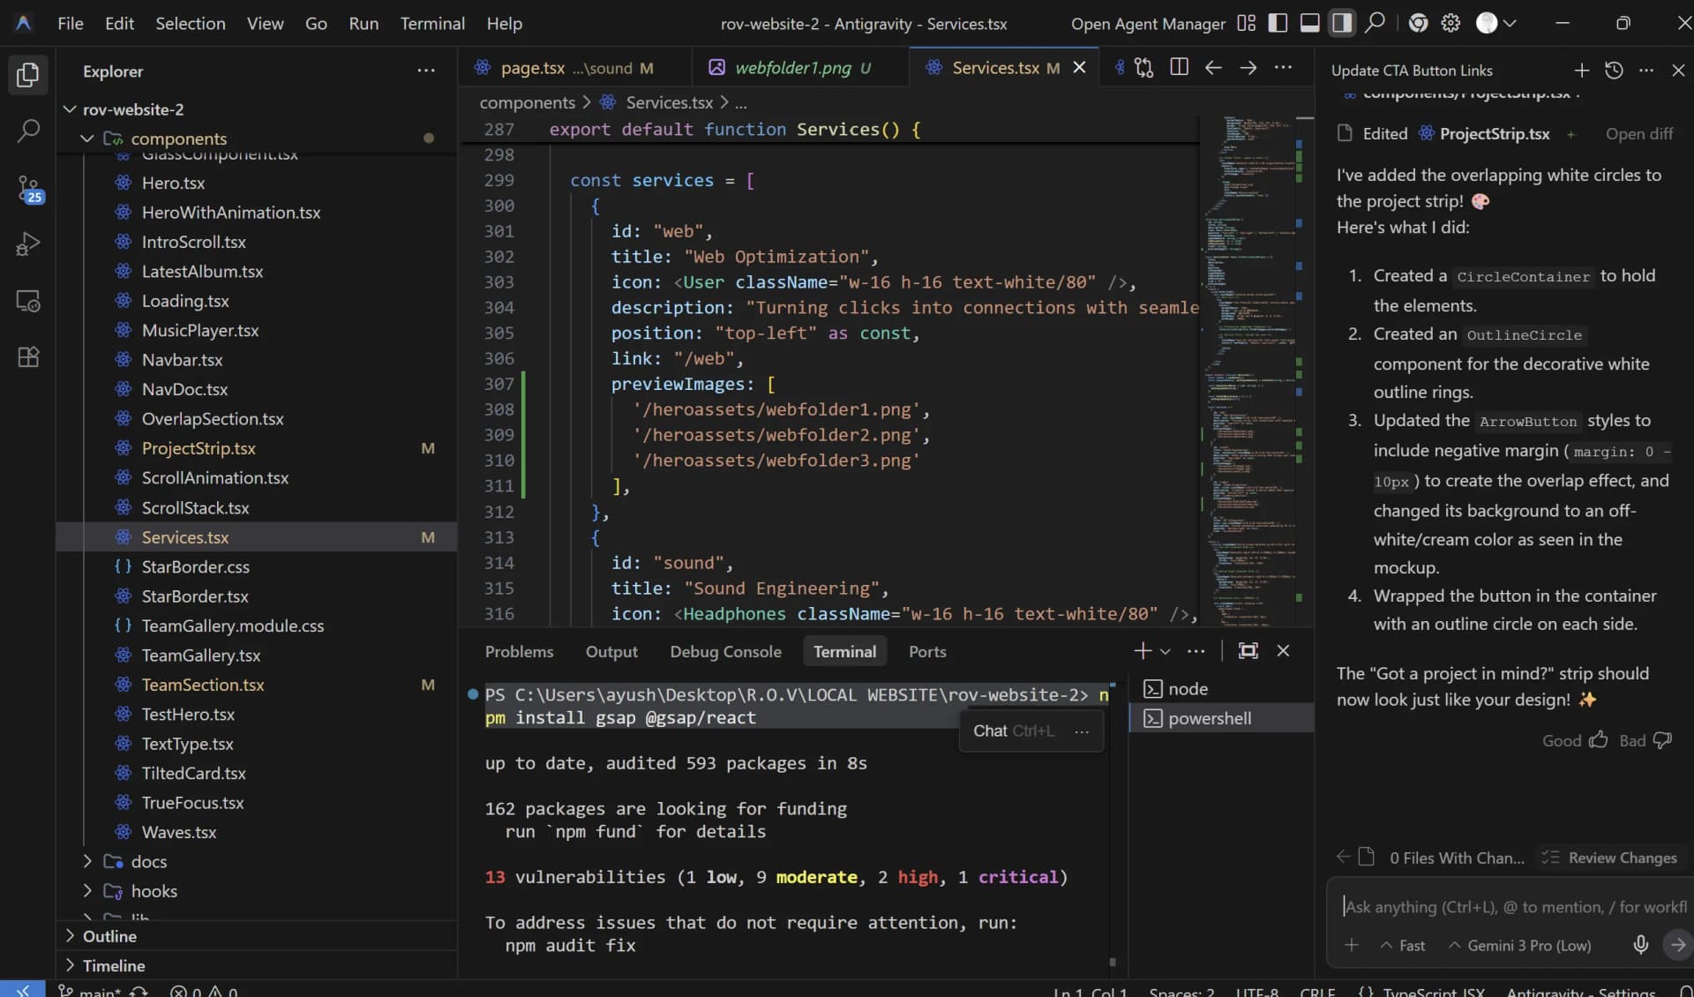Collapse the components folder
The width and height of the screenshot is (1694, 997).
(x=86, y=139)
